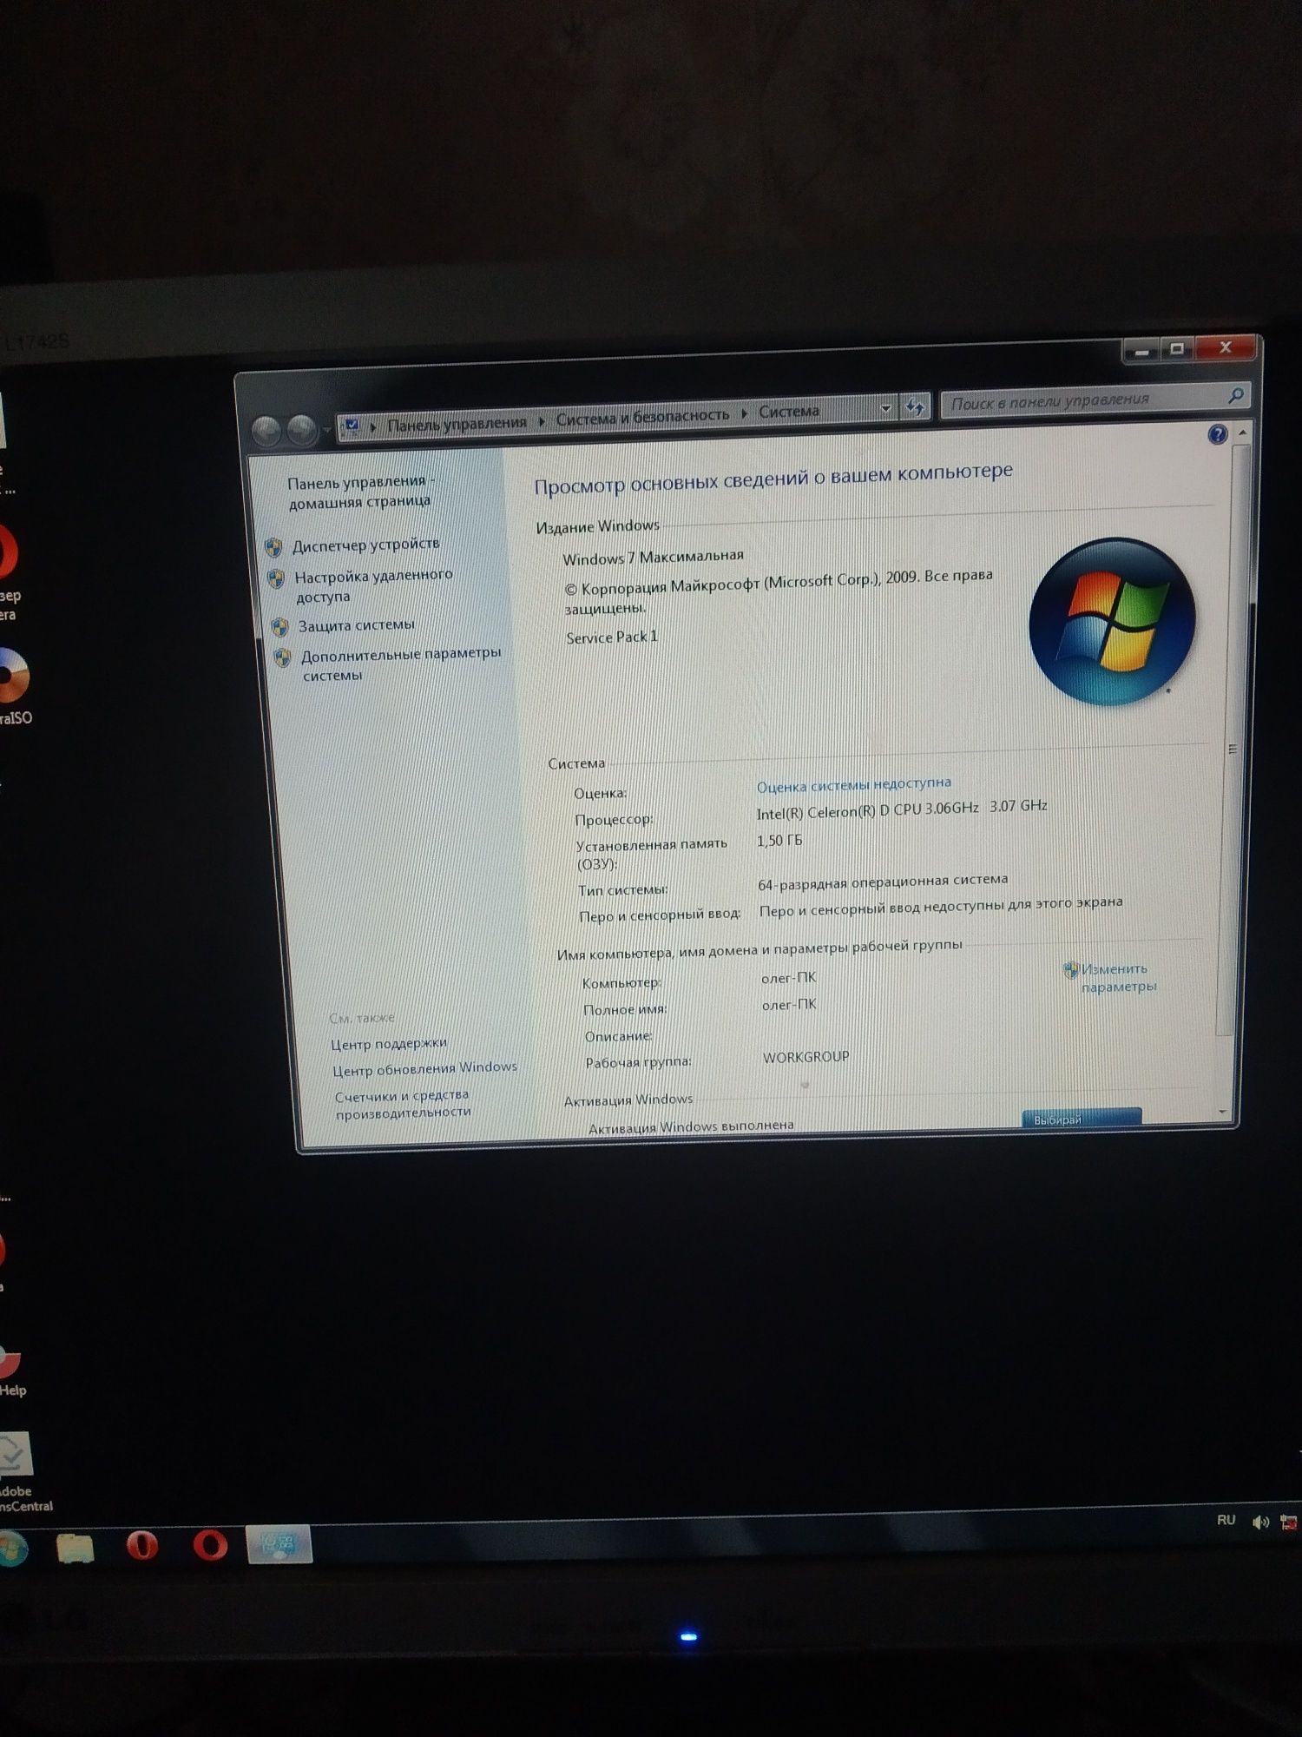Click the address bar refresh button
Viewport: 1302px width, 1737px height.
click(x=915, y=406)
